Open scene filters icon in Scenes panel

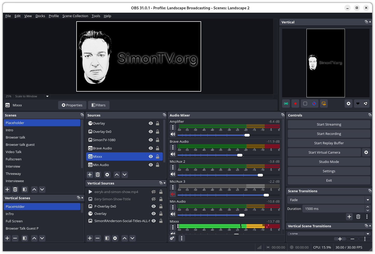click(25, 189)
